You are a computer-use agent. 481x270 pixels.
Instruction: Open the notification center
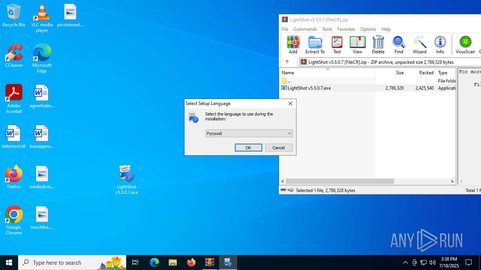pyautogui.click(x=469, y=262)
